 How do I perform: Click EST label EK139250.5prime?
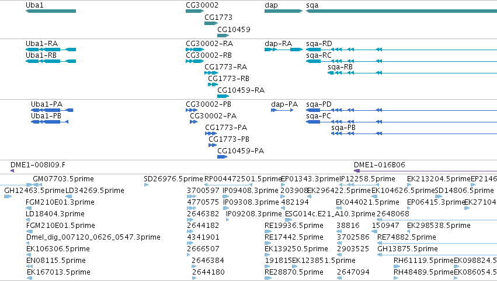click(296, 249)
